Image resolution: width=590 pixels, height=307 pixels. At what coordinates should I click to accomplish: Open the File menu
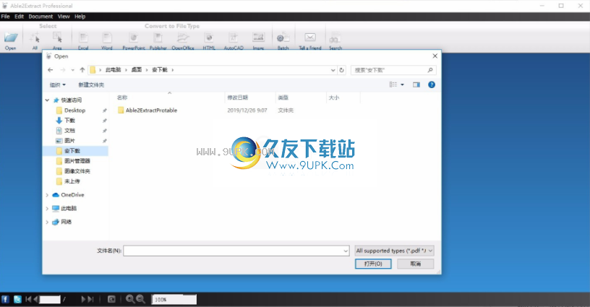pyautogui.click(x=5, y=17)
